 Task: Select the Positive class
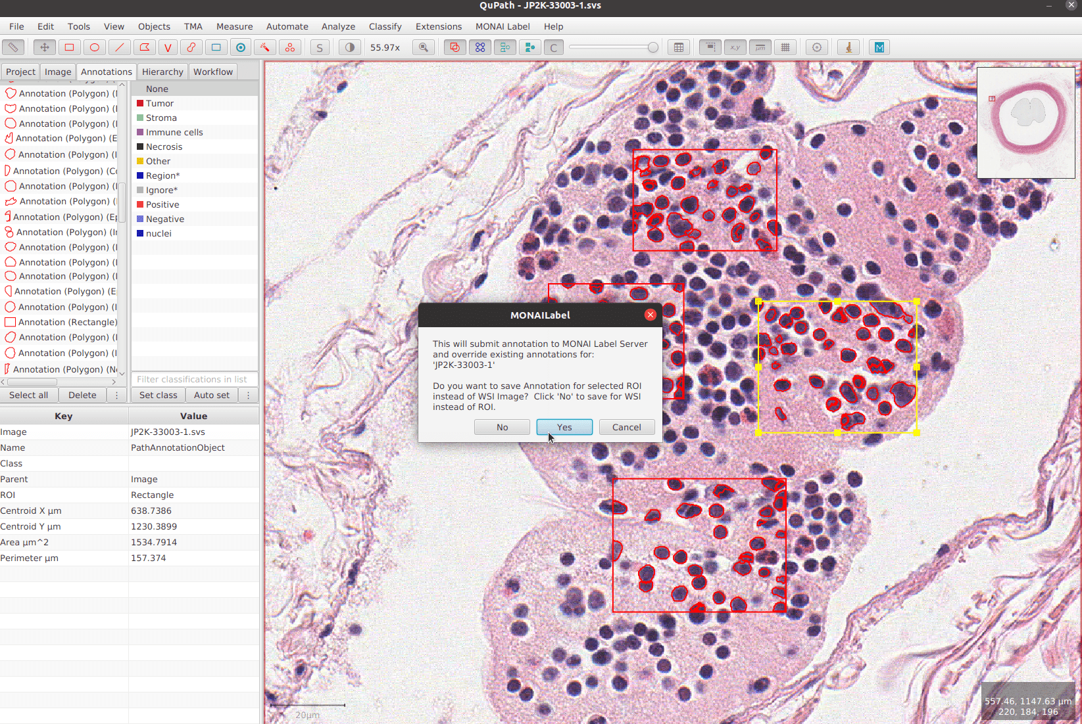coord(195,204)
